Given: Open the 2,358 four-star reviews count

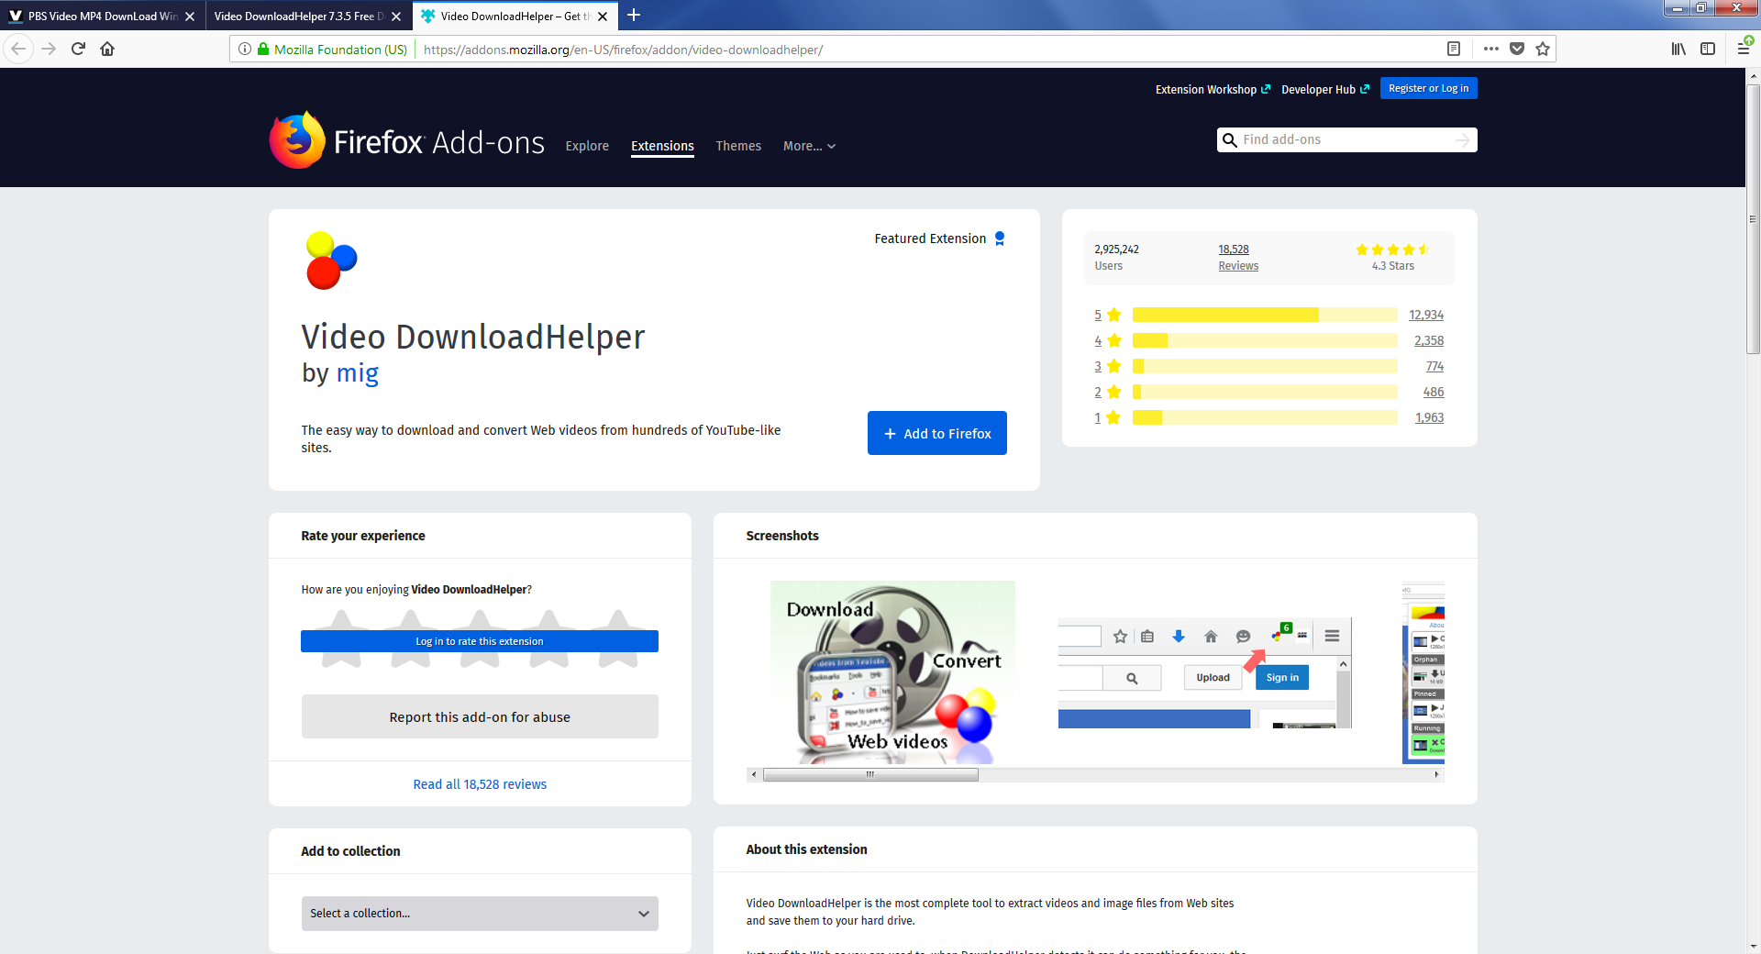Looking at the screenshot, I should [1429, 340].
